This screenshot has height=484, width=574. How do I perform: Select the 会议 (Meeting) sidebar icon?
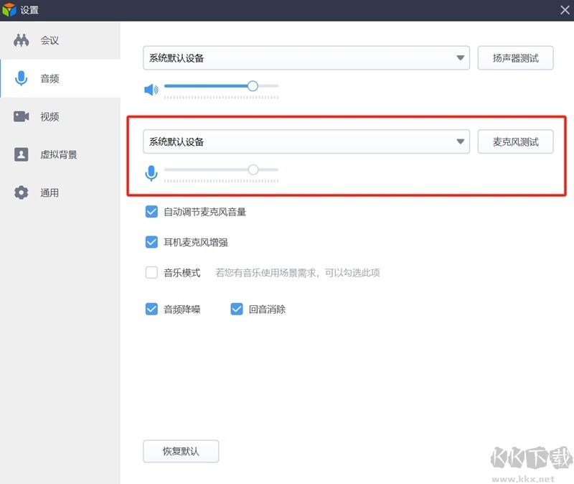pyautogui.click(x=23, y=40)
